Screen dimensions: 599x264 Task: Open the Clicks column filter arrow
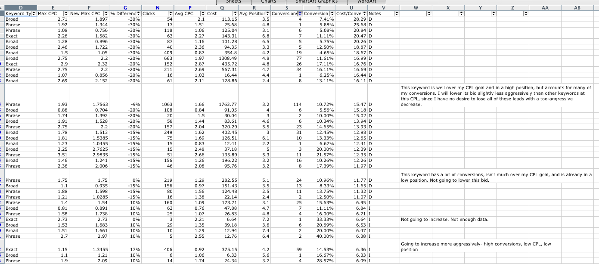(171, 14)
